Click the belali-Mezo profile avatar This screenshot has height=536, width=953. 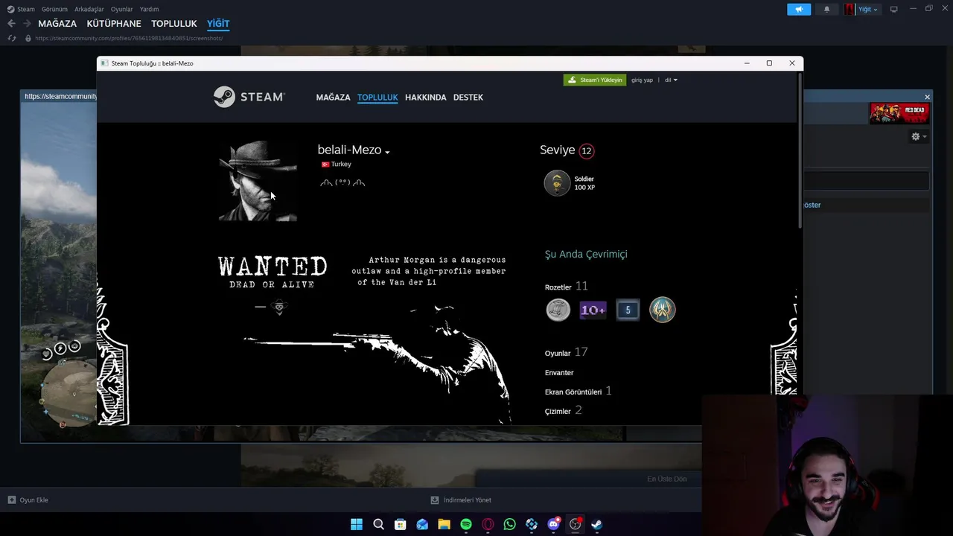tap(258, 182)
